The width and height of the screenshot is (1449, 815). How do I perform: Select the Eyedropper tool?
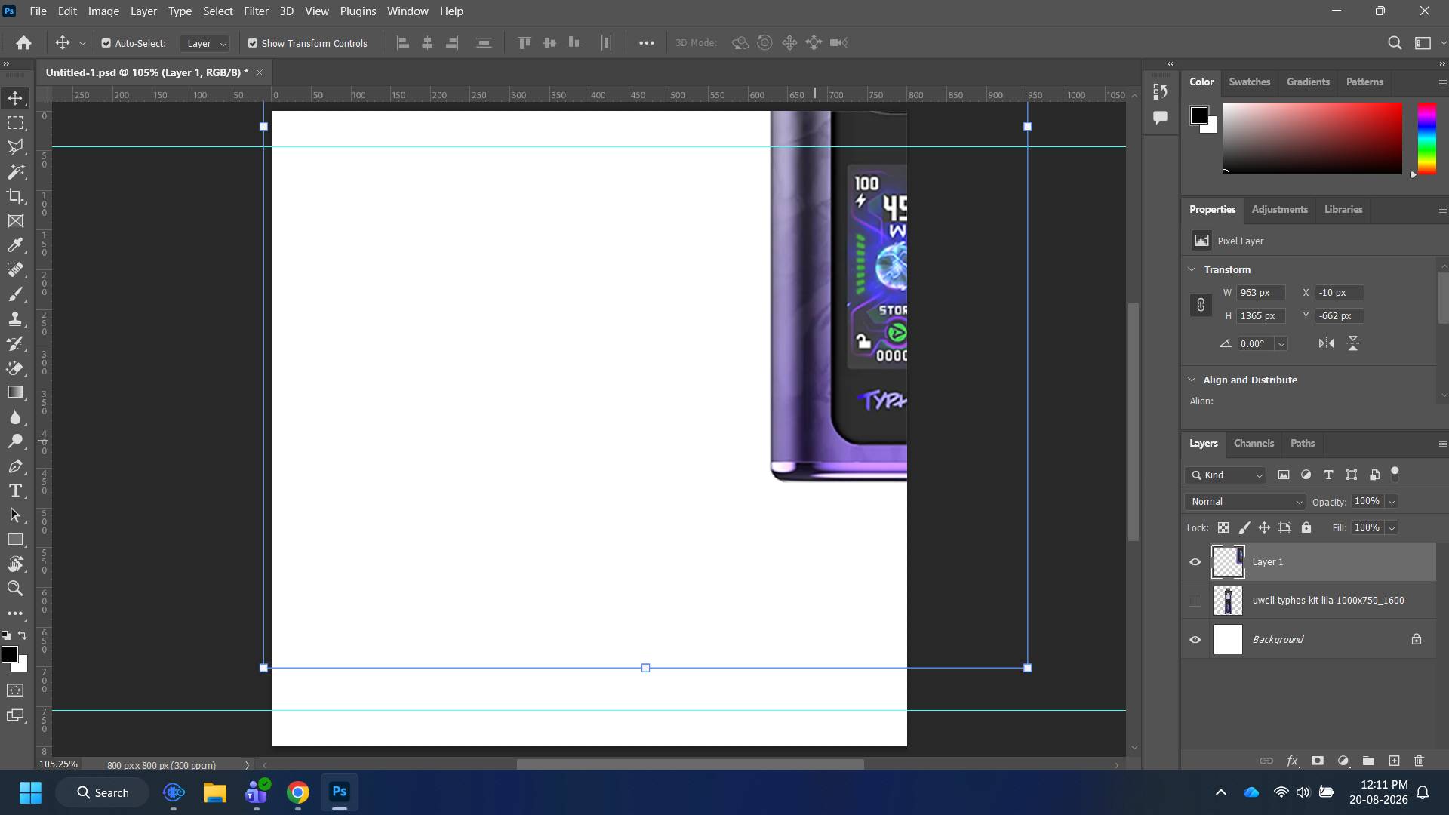[15, 245]
